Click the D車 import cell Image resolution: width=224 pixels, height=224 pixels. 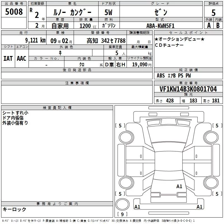coord(109,65)
